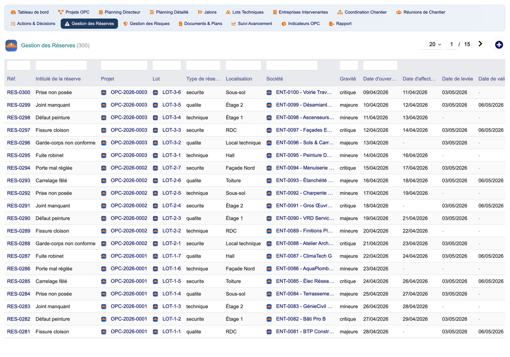The image size is (510, 357).
Task: Open the Gravité column filter box
Action: pos(349,66)
